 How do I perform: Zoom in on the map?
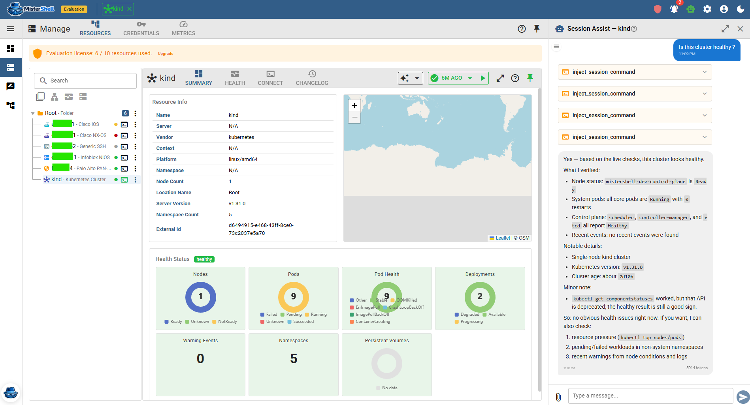[x=354, y=105]
